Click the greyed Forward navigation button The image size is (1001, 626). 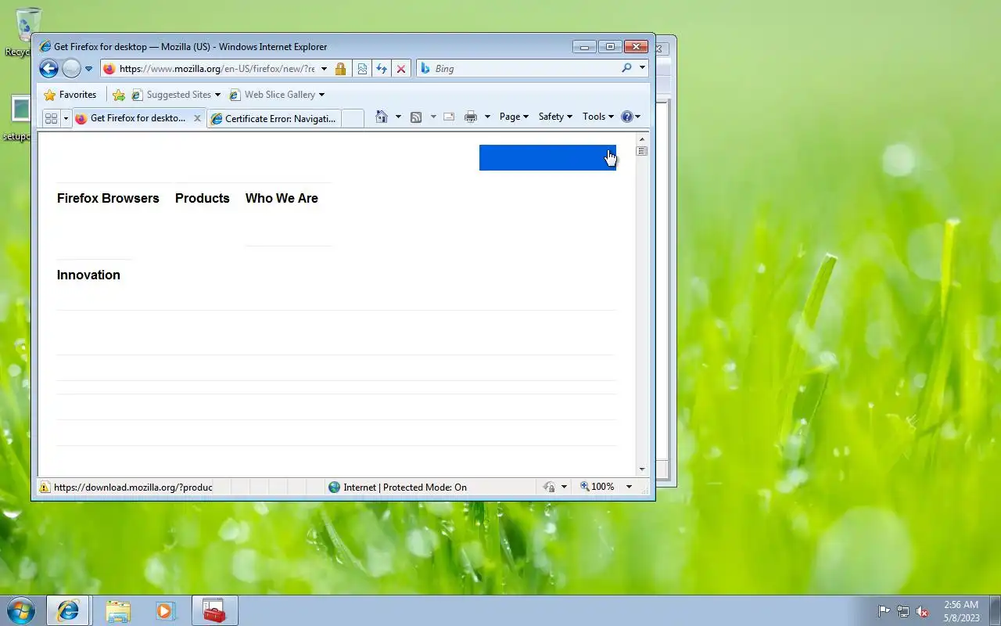click(71, 69)
